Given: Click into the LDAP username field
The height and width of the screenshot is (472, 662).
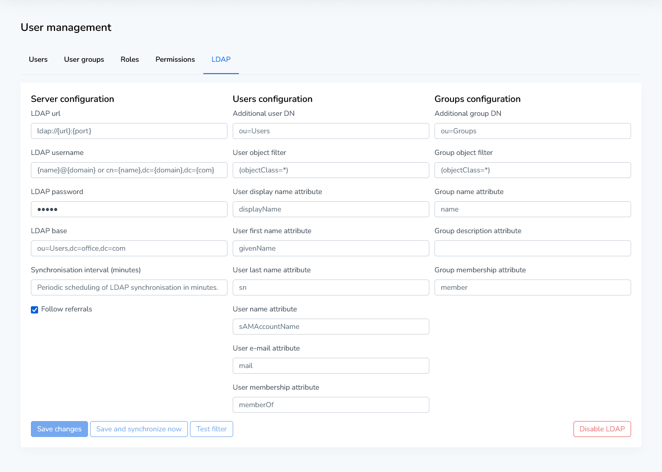Looking at the screenshot, I should click(129, 170).
